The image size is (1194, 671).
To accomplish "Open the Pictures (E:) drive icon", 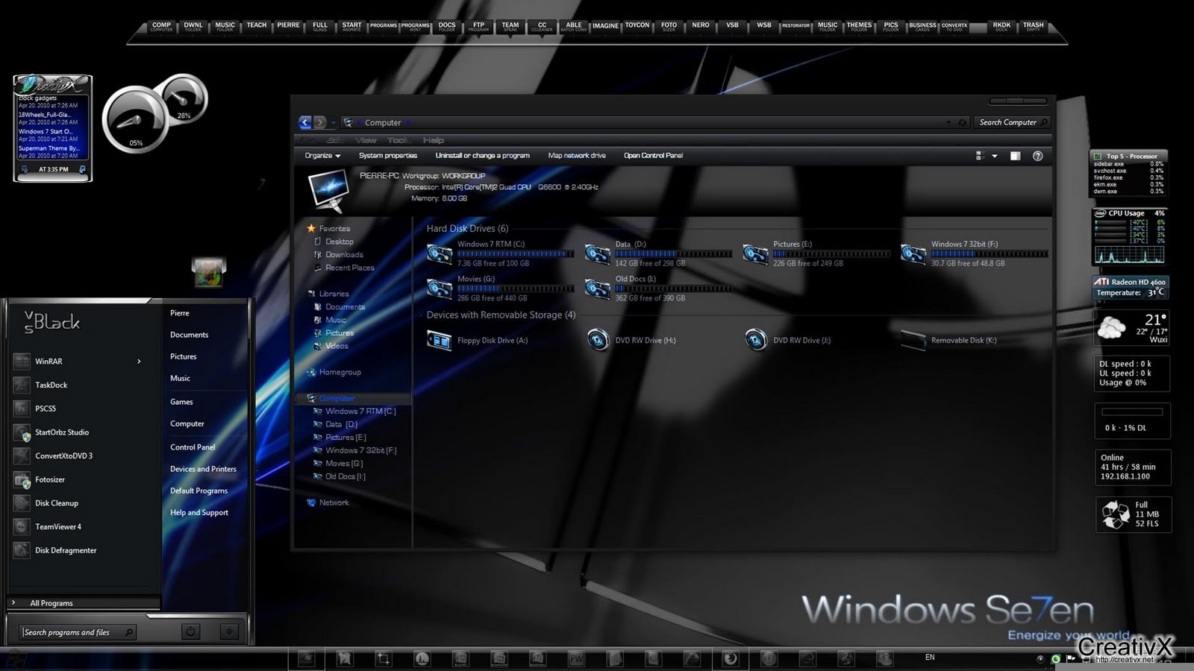I will pyautogui.click(x=755, y=254).
